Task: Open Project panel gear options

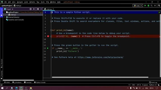Action: pos(38,9)
